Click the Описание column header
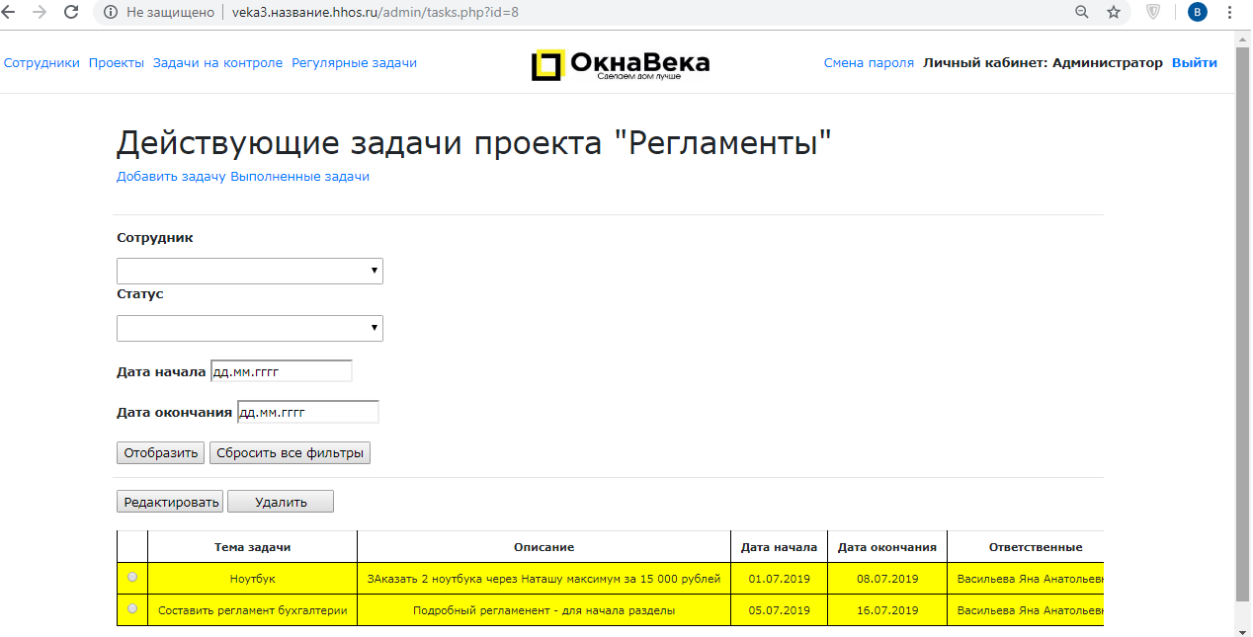This screenshot has height=637, width=1253. point(543,547)
